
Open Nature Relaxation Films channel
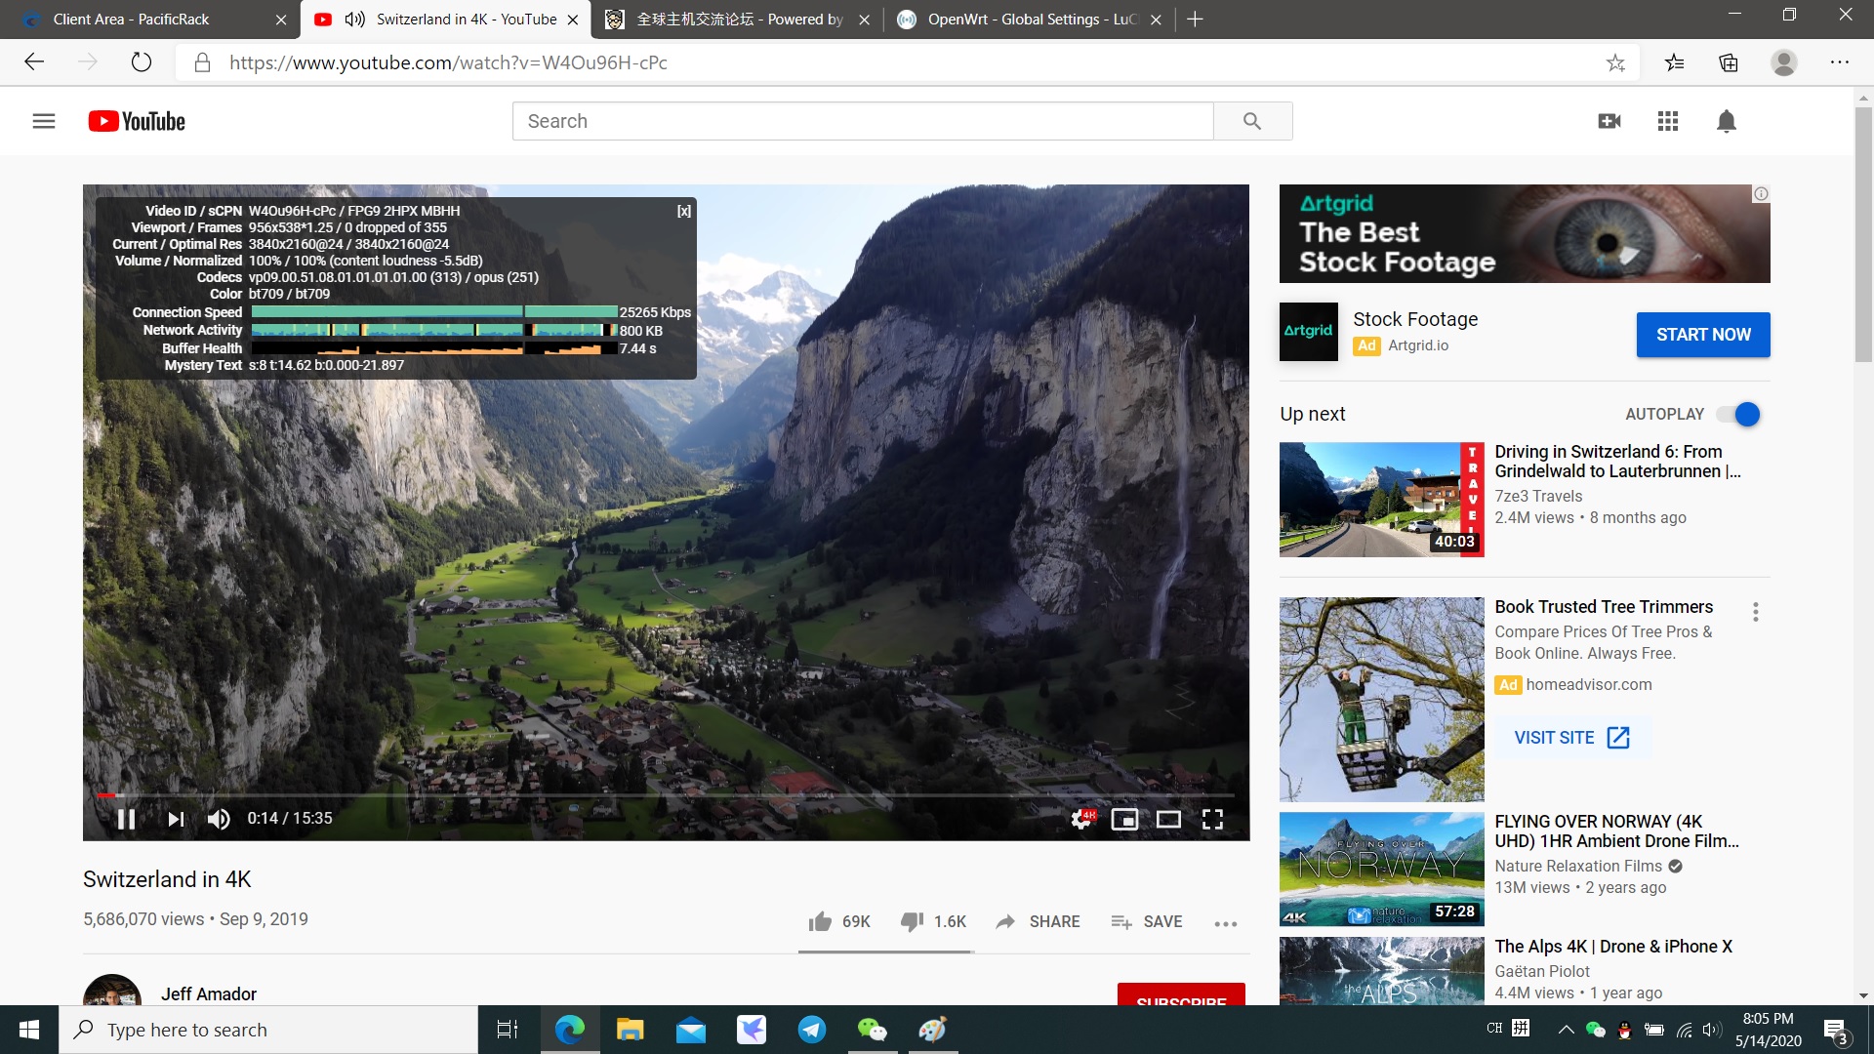[x=1577, y=867]
